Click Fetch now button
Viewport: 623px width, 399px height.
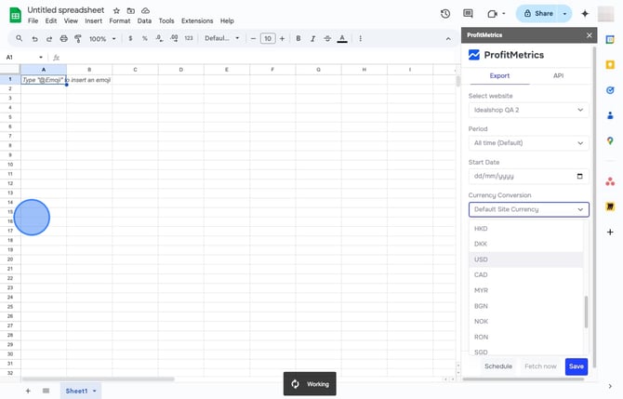click(x=540, y=366)
